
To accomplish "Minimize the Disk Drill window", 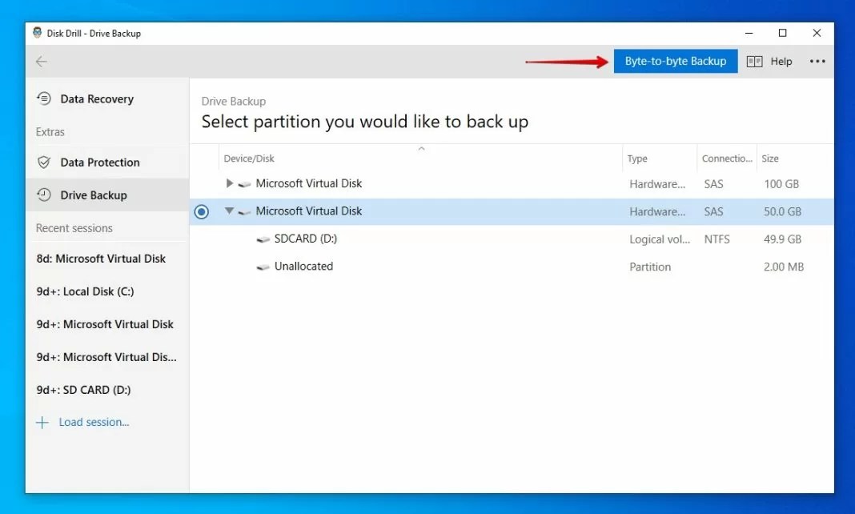I will [749, 34].
